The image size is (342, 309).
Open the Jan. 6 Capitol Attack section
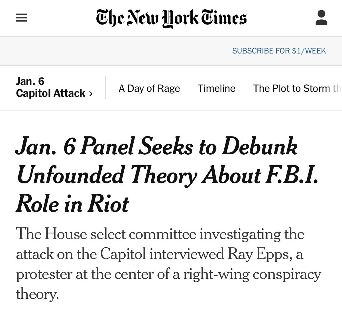(x=50, y=87)
